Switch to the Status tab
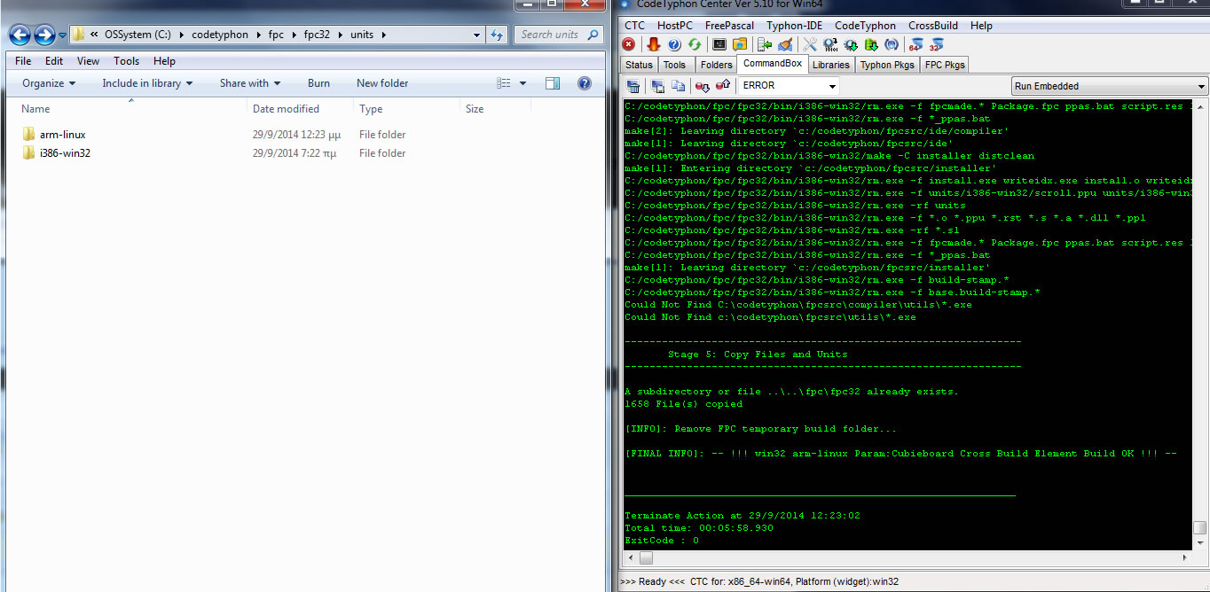Viewport: 1210px width, 592px height. [639, 65]
